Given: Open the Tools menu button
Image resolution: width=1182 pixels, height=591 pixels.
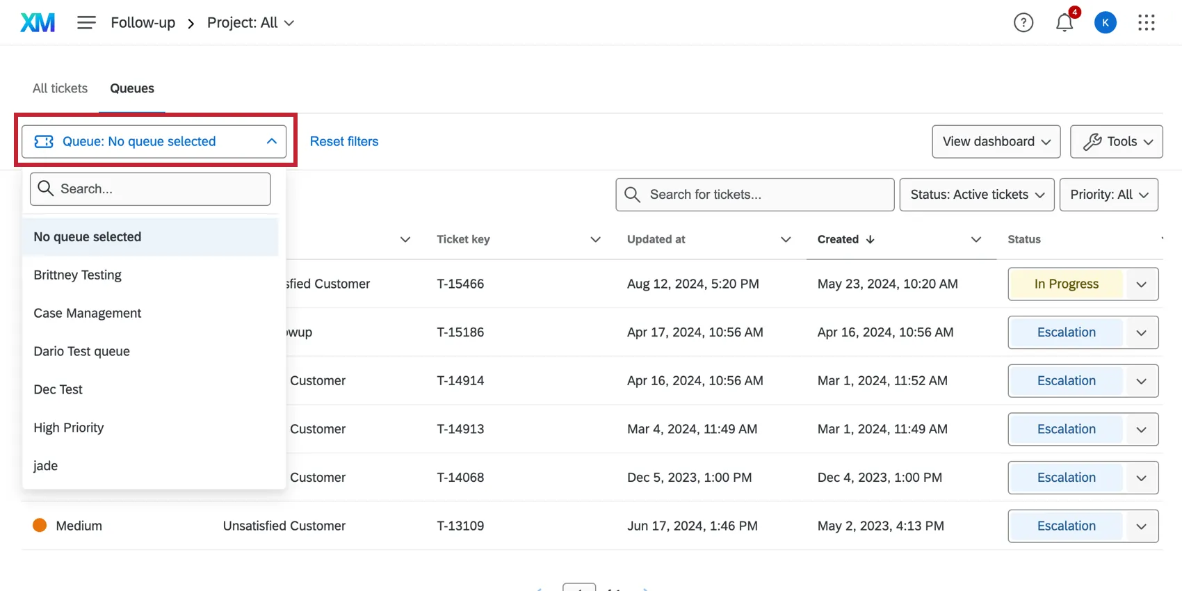Looking at the screenshot, I should tap(1116, 142).
